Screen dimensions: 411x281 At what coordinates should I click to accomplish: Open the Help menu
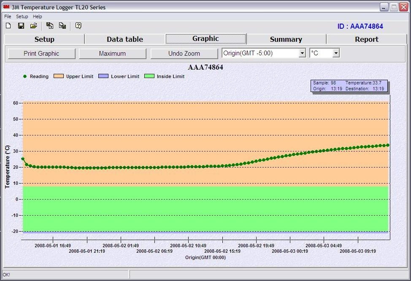click(38, 16)
